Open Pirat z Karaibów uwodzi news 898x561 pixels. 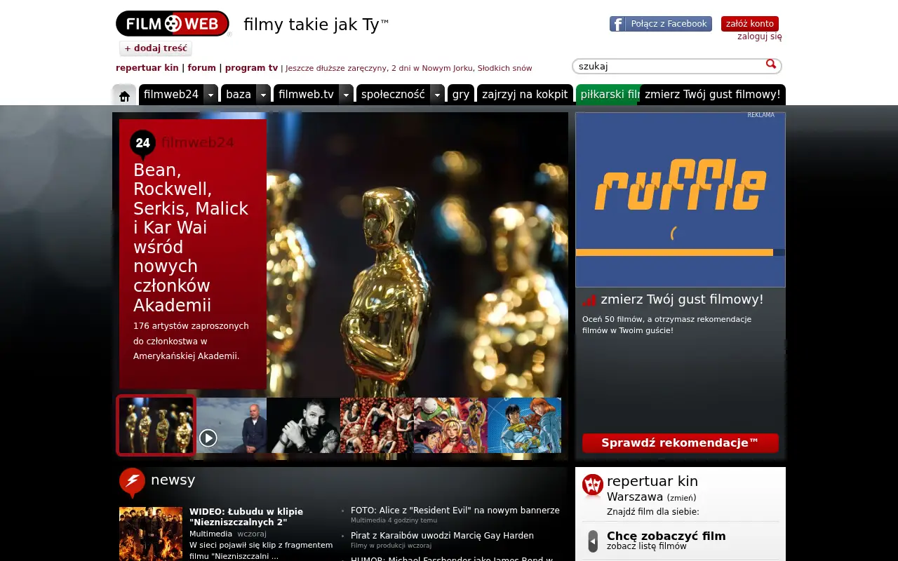coord(442,536)
